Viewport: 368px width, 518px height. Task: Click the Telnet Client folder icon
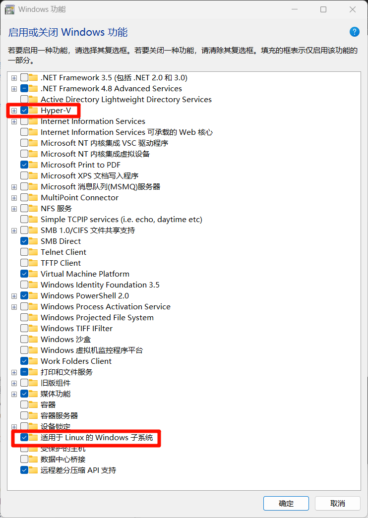point(33,252)
